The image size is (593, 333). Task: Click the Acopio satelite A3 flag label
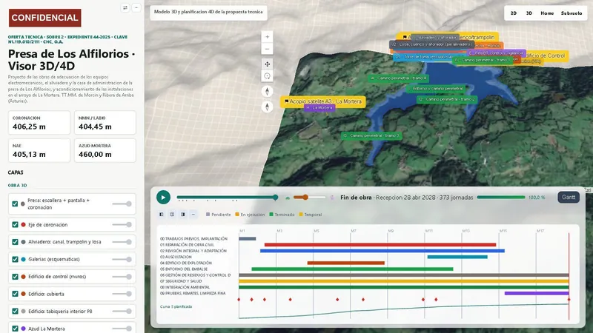coord(322,101)
